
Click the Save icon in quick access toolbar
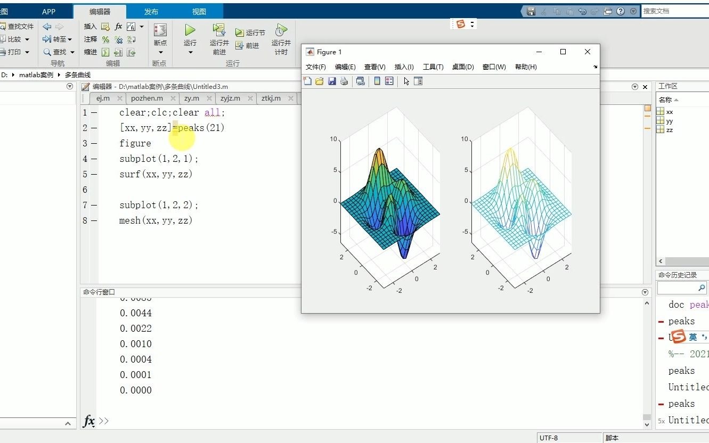coord(531,11)
